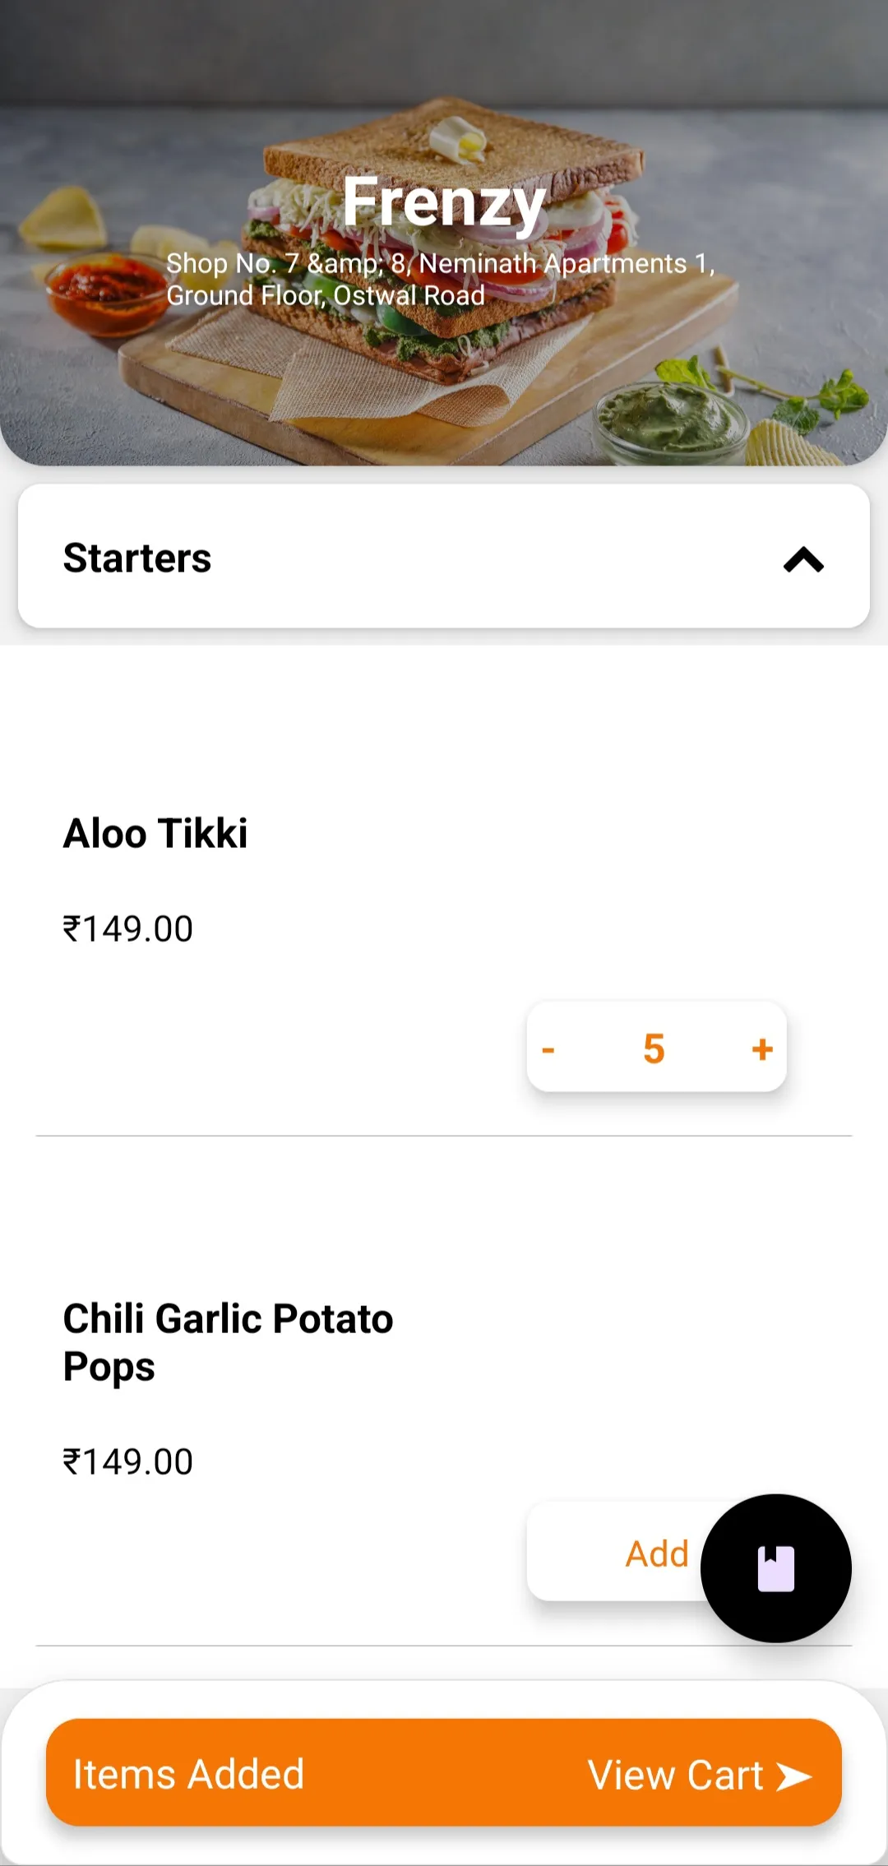The width and height of the screenshot is (888, 1866).
Task: Increase Aloo Tikki quantity with plus
Action: (762, 1049)
